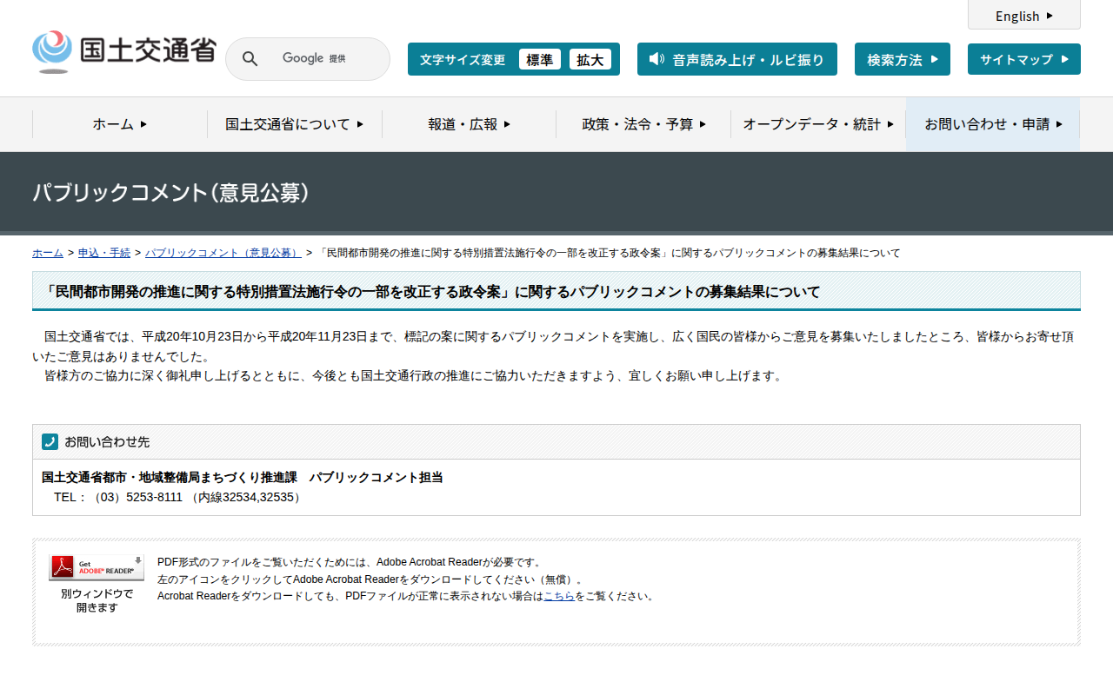The height and width of the screenshot is (695, 1113).
Task: Click the magnifying glass search icon
Action: click(x=250, y=59)
